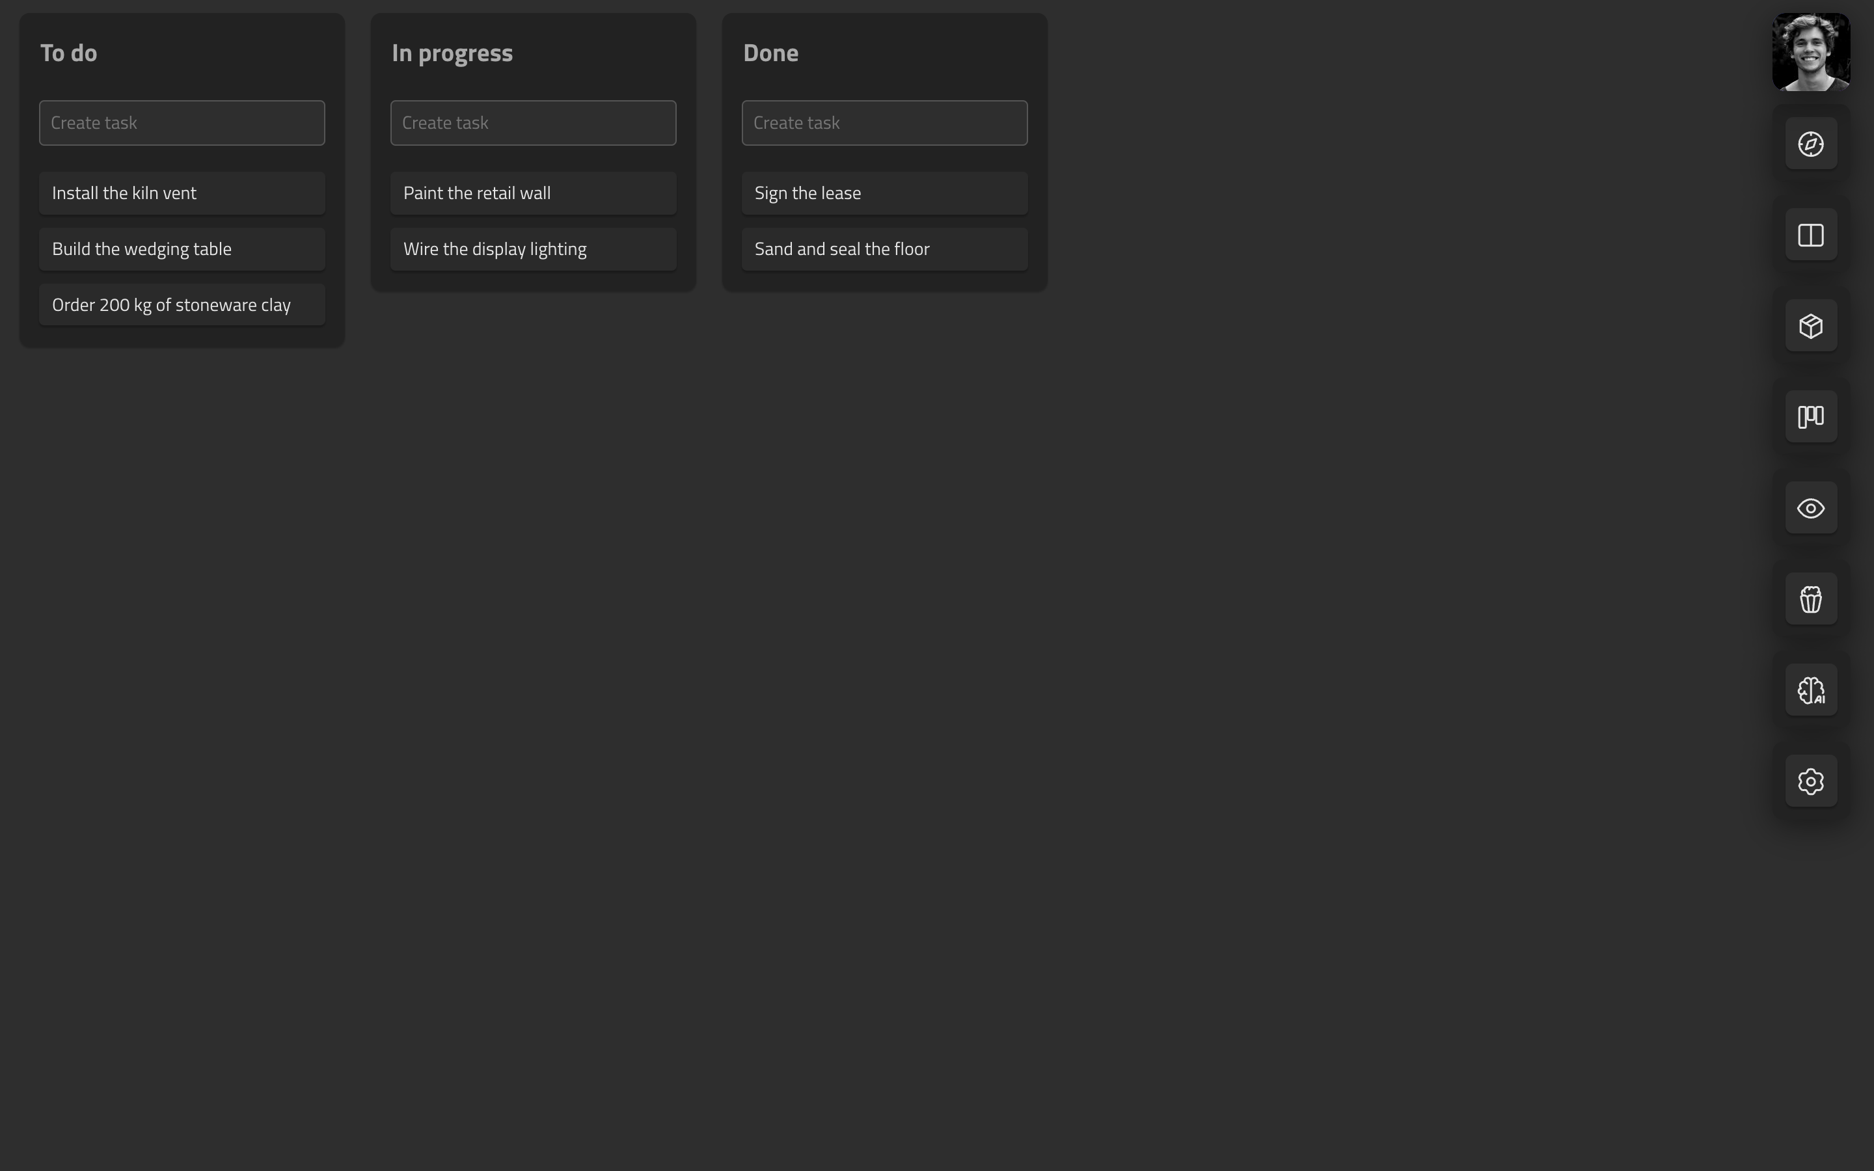Image resolution: width=1874 pixels, height=1171 pixels.
Task: Click the Done column title
Action: [x=770, y=53]
